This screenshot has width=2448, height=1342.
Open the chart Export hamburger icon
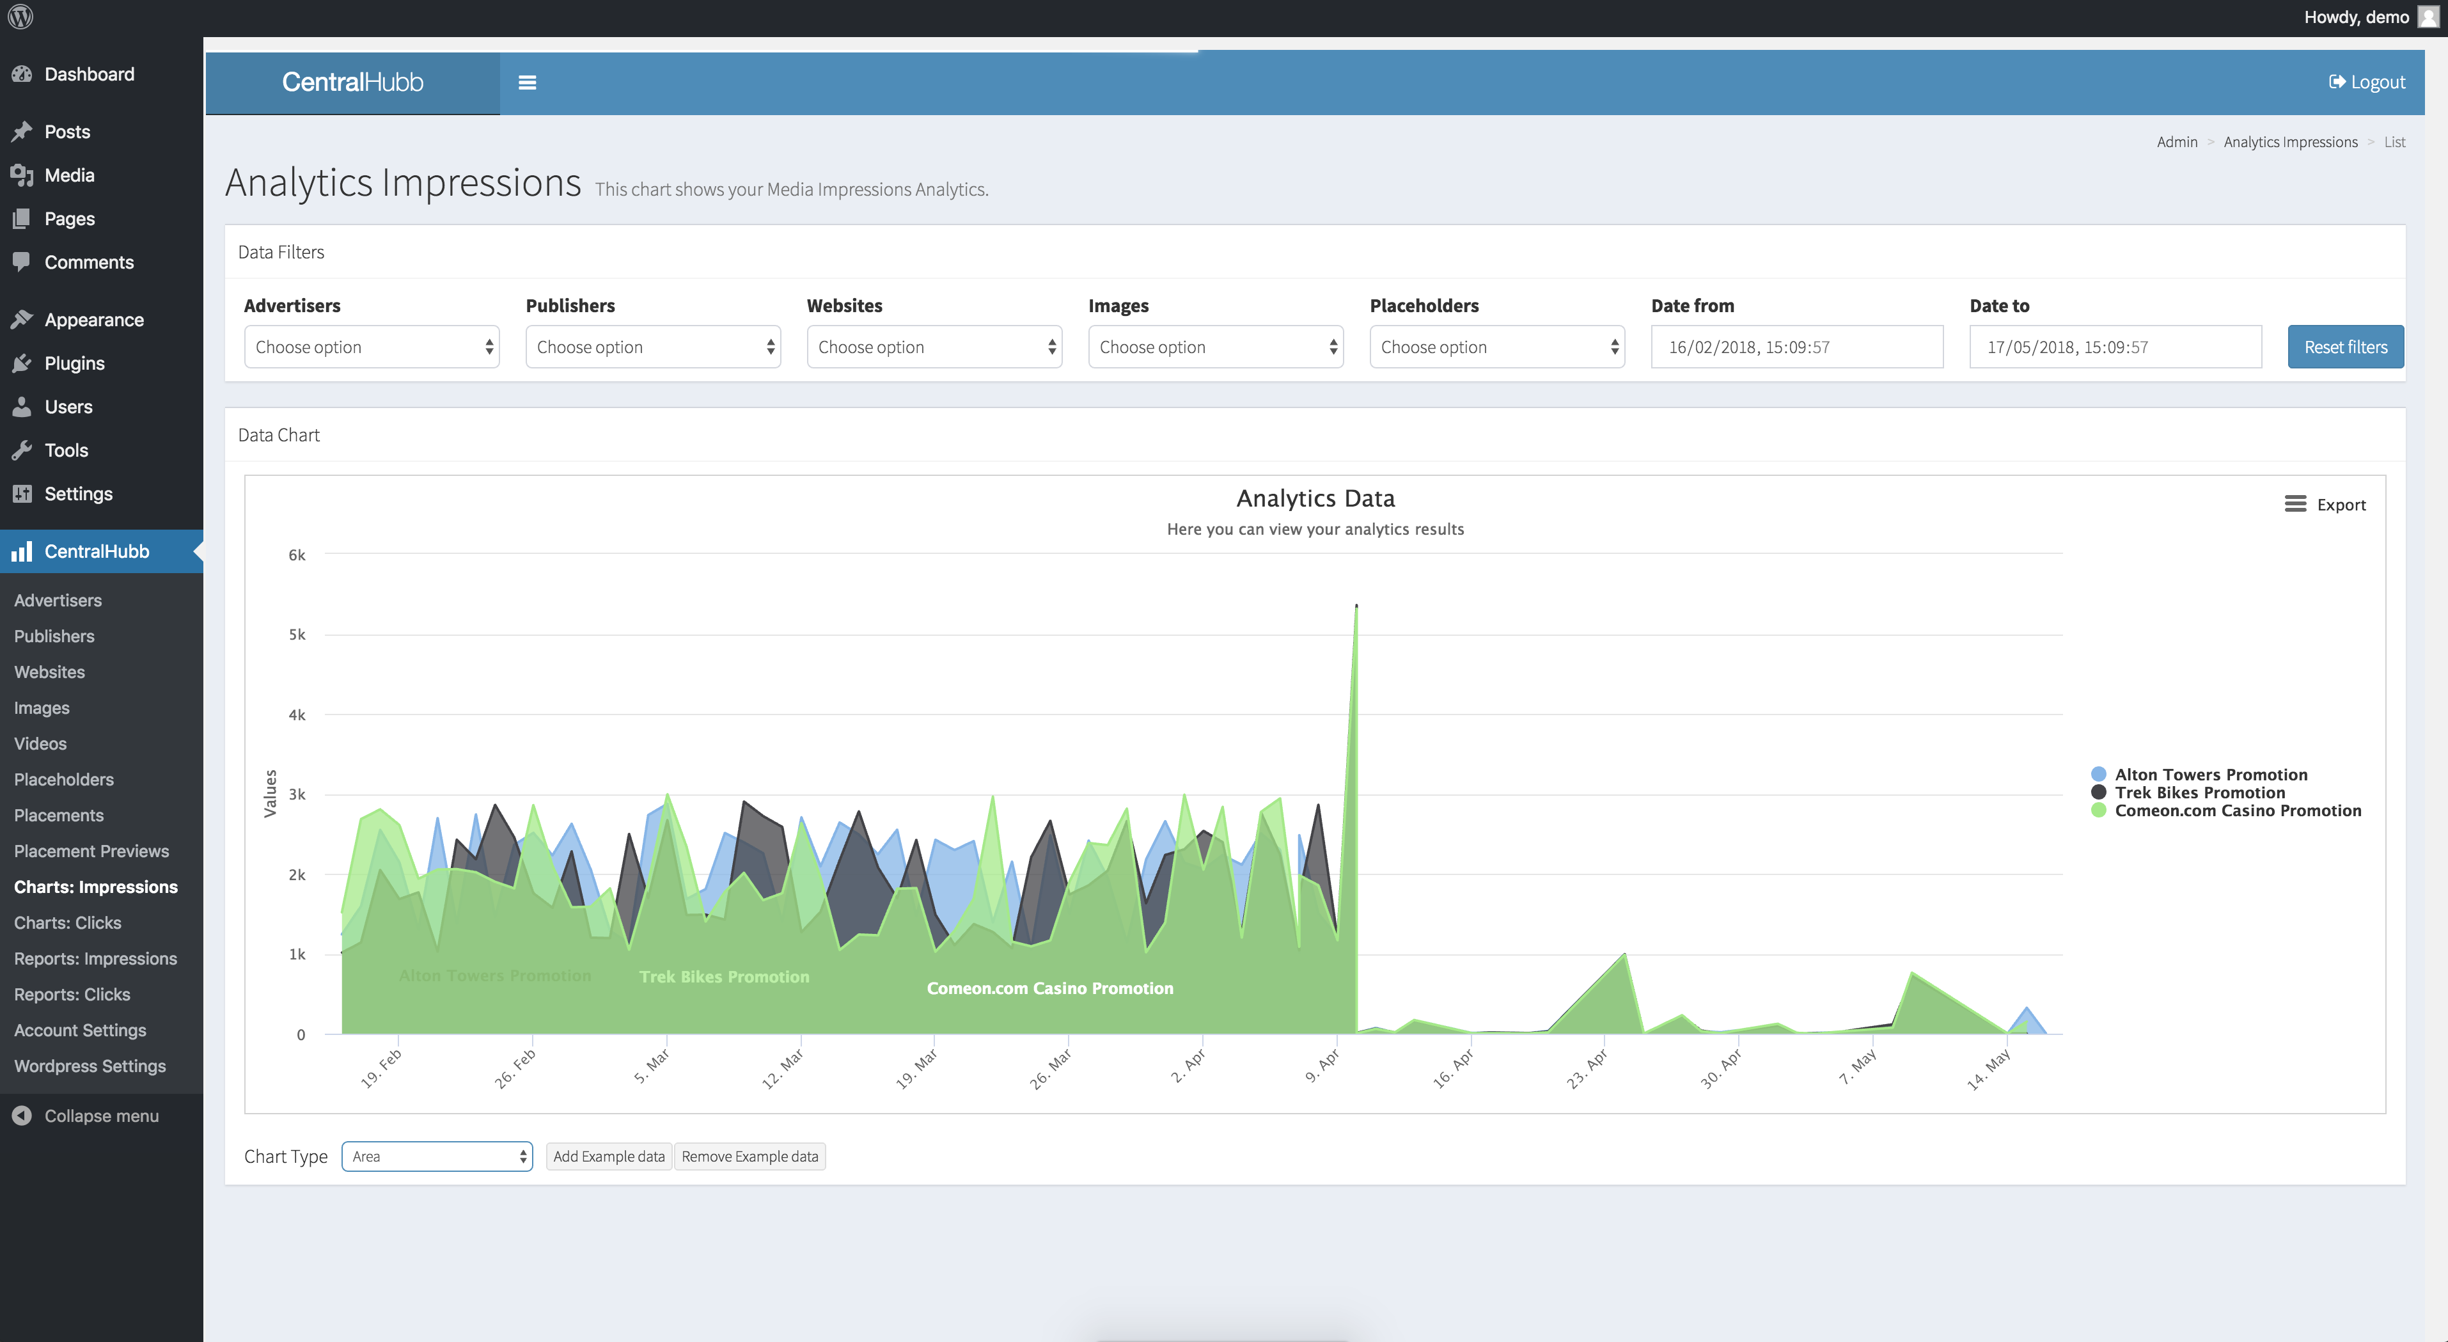pos(2295,503)
